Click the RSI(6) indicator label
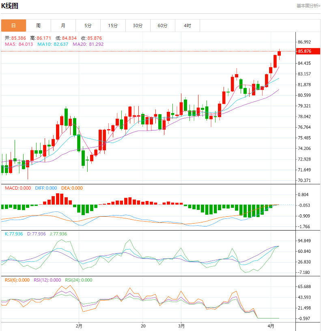Image resolution: width=321 pixels, height=331 pixels. [x=17, y=280]
